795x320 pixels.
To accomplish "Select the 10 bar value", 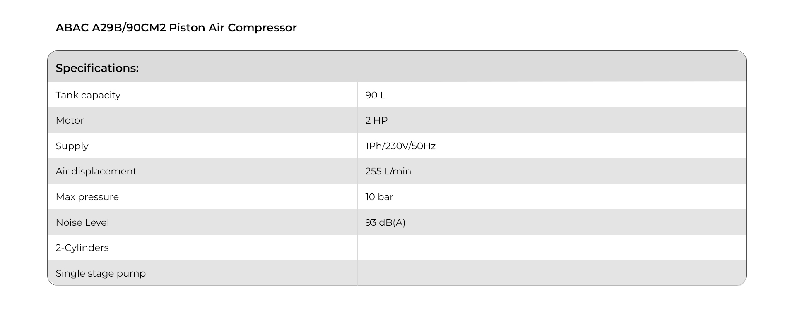I will click(x=379, y=197).
